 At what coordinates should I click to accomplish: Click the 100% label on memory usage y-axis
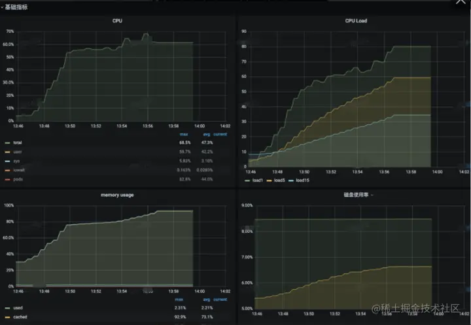(9, 205)
